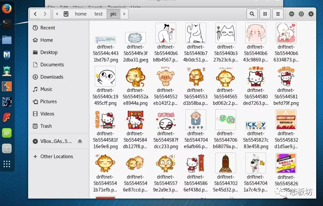Open the root filesystem disk icon in path bar
This screenshot has height=206, width=323.
pyautogui.click(x=66, y=14)
